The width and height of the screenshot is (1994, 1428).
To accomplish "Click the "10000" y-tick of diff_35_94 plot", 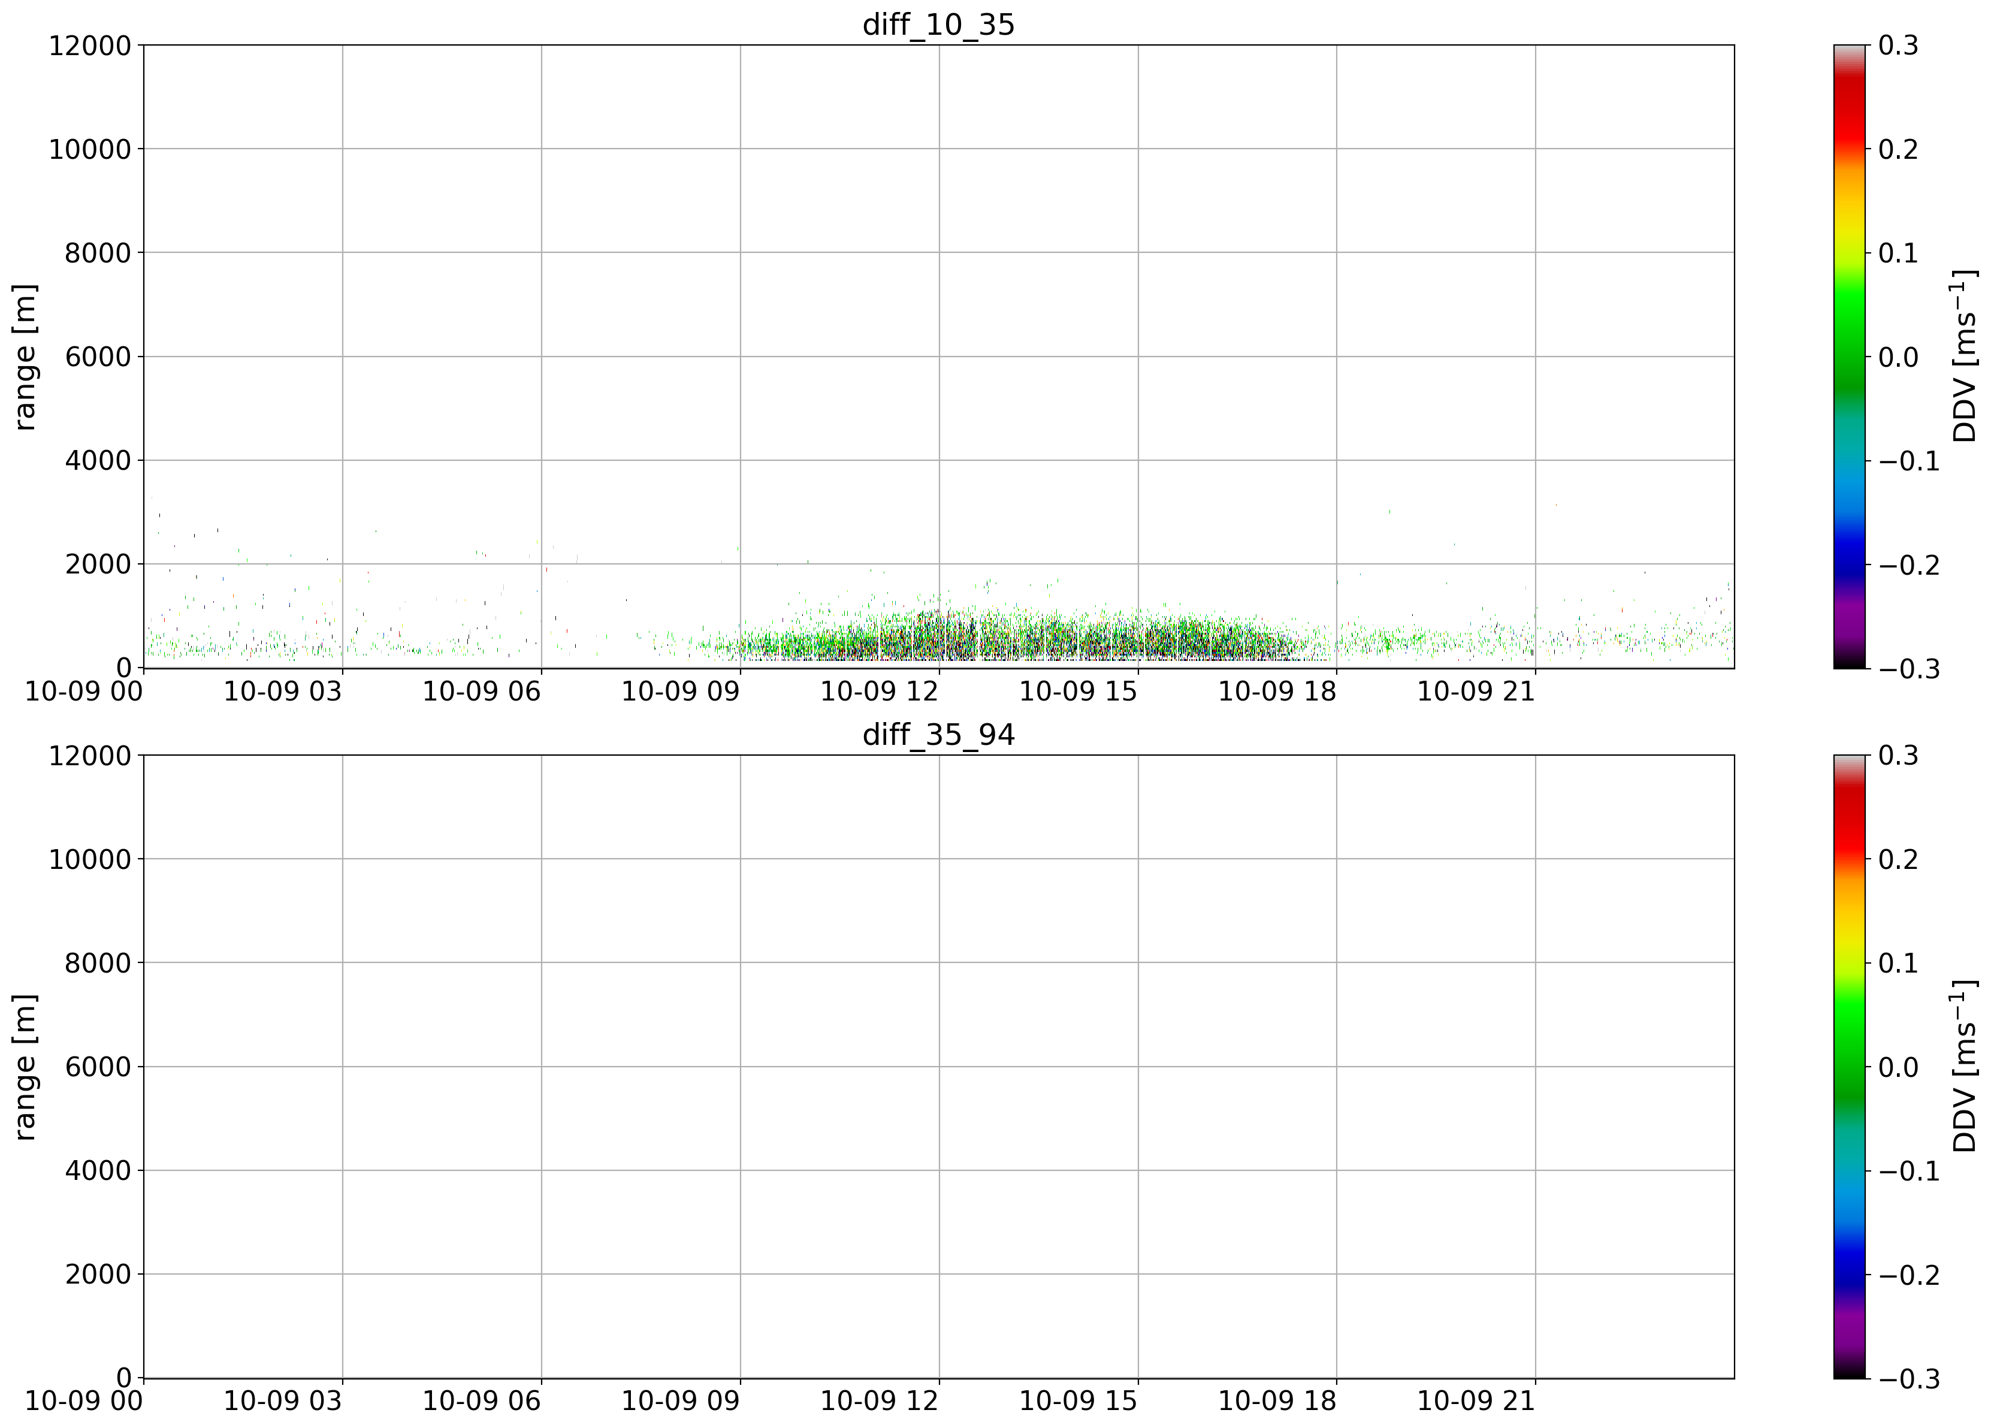I will tap(90, 859).
